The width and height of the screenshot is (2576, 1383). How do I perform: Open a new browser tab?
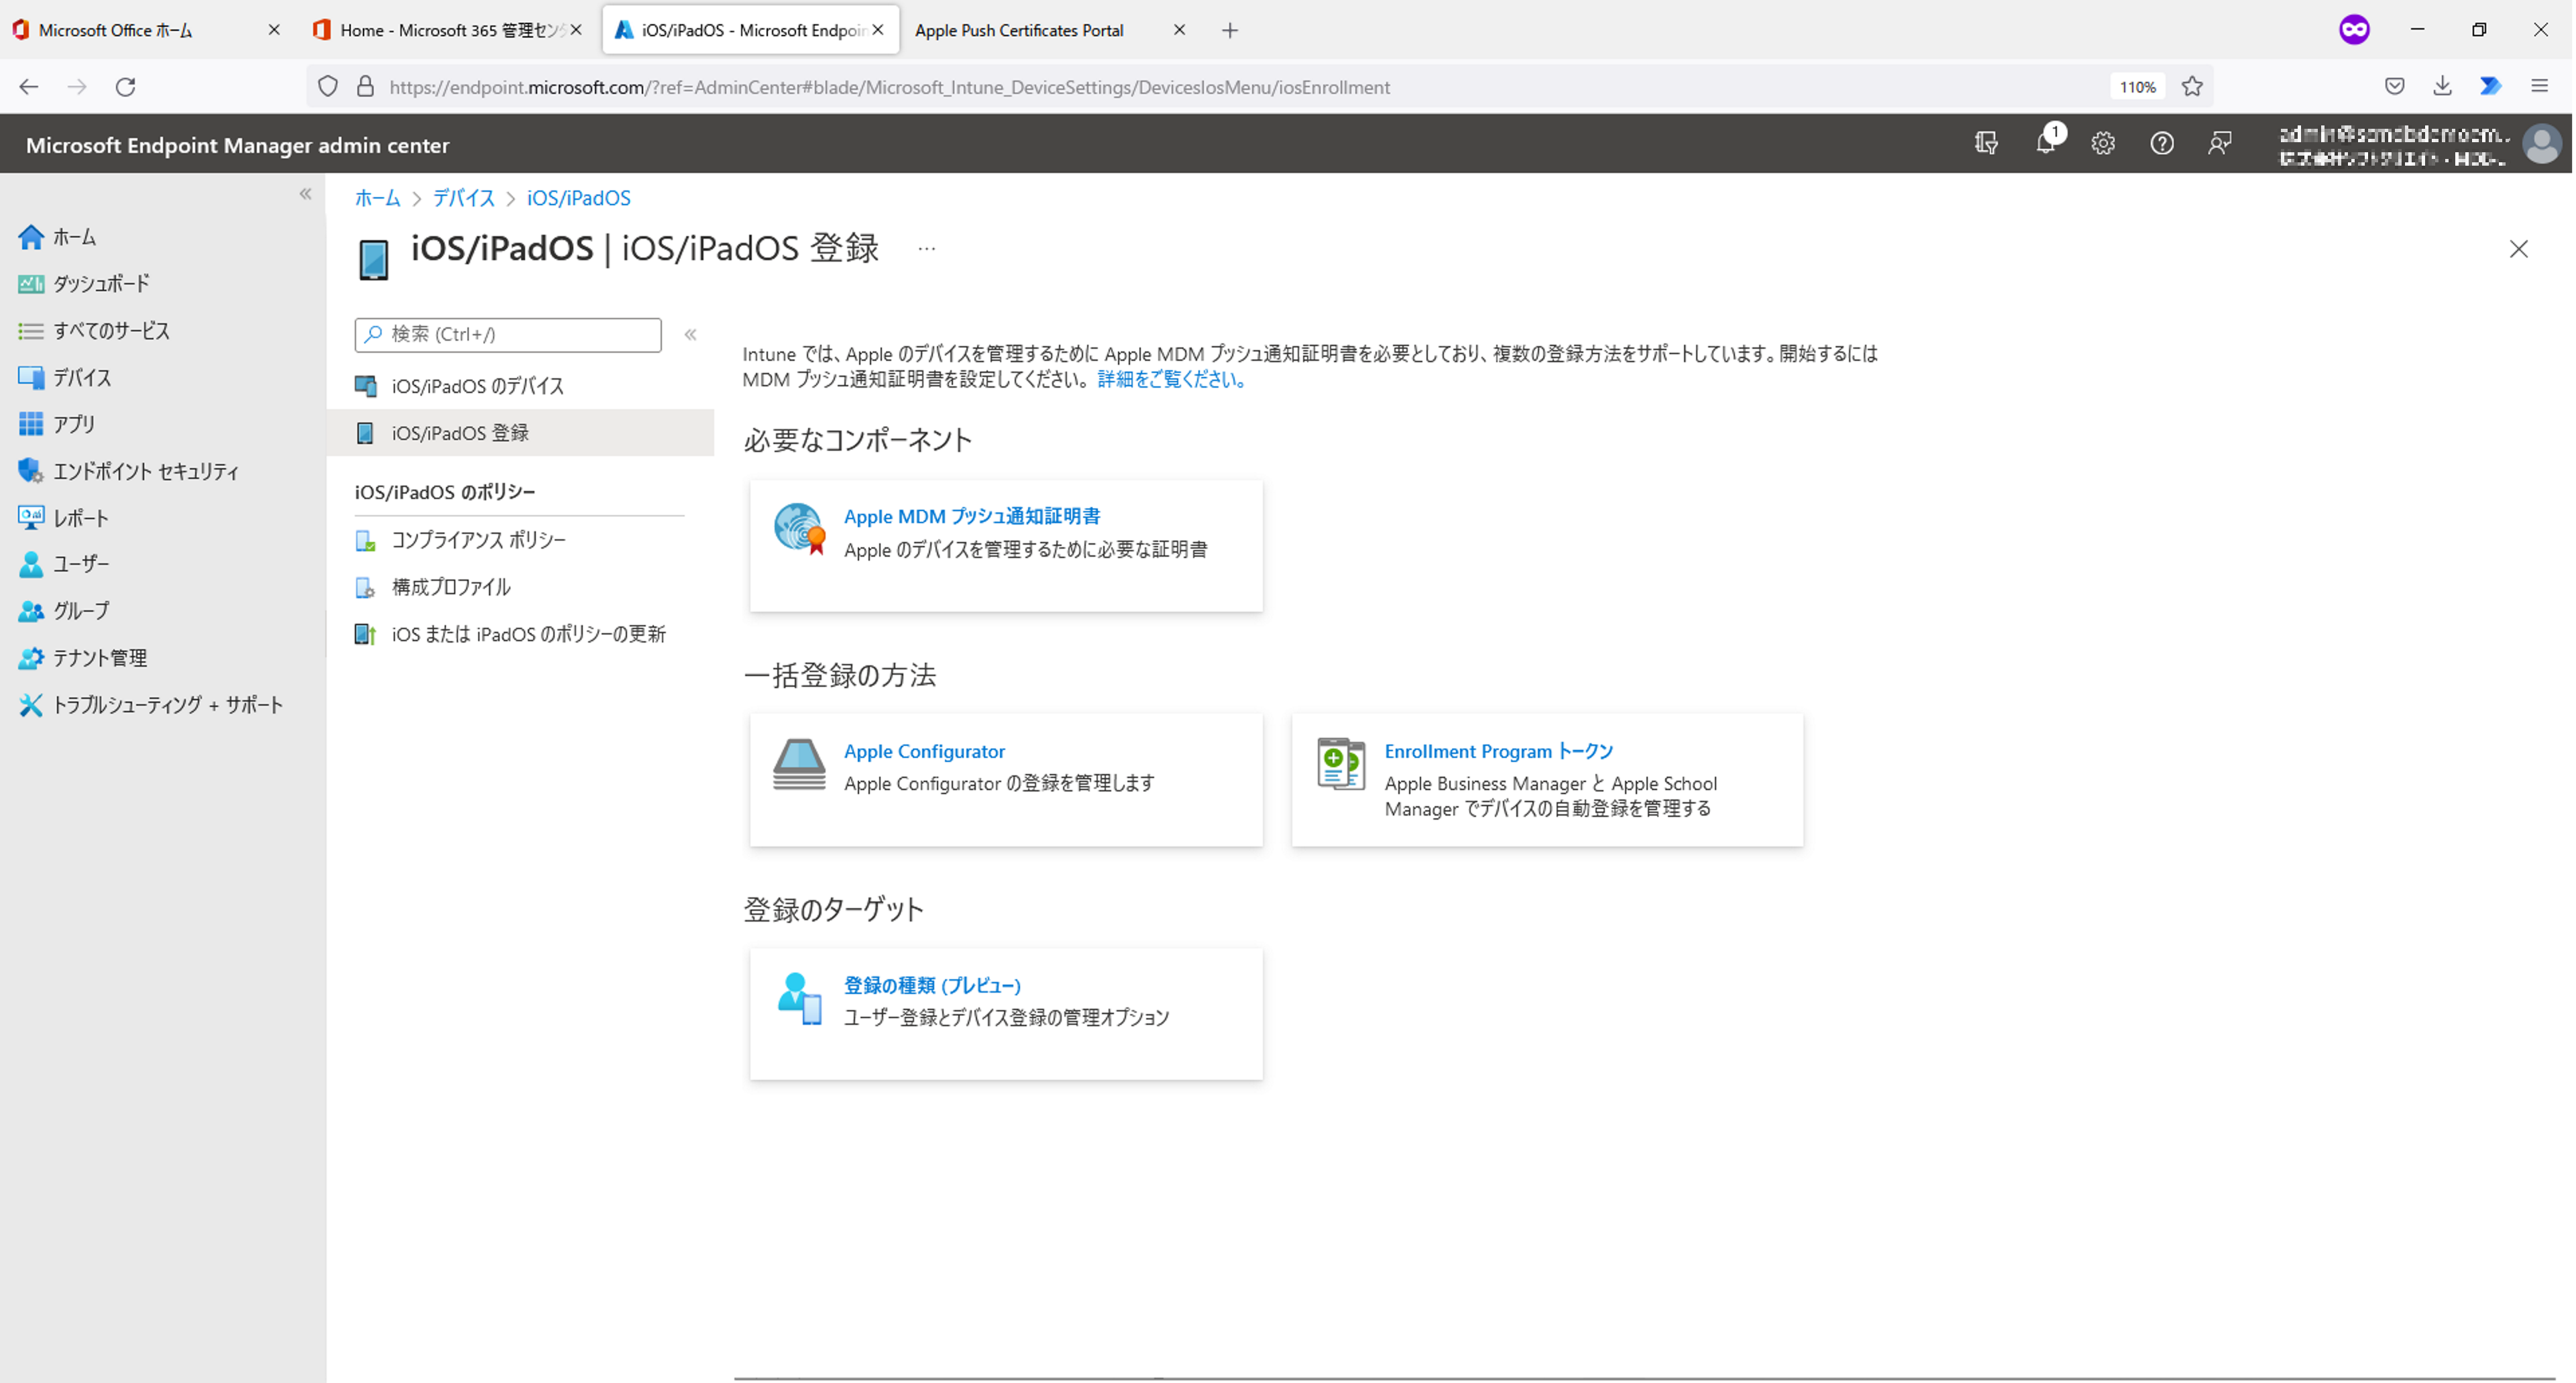pyautogui.click(x=1230, y=30)
